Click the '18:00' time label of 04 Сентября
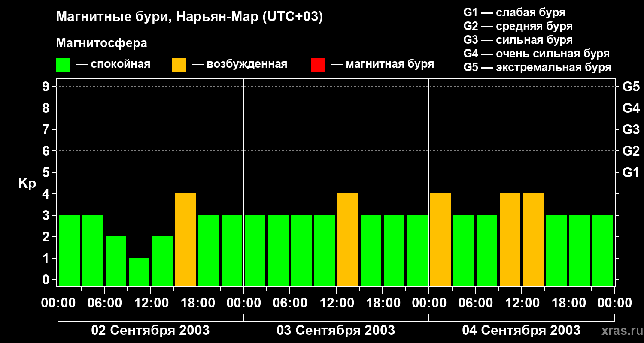Viewport: 644px width, 343px height. click(568, 303)
